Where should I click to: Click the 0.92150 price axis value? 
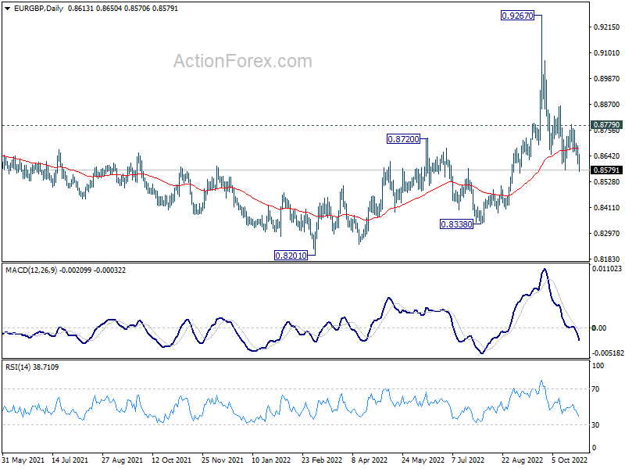(x=607, y=27)
